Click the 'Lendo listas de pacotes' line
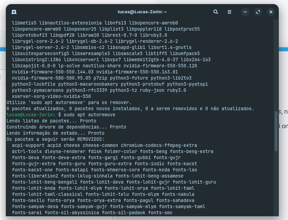 pyautogui.click(x=51, y=121)
